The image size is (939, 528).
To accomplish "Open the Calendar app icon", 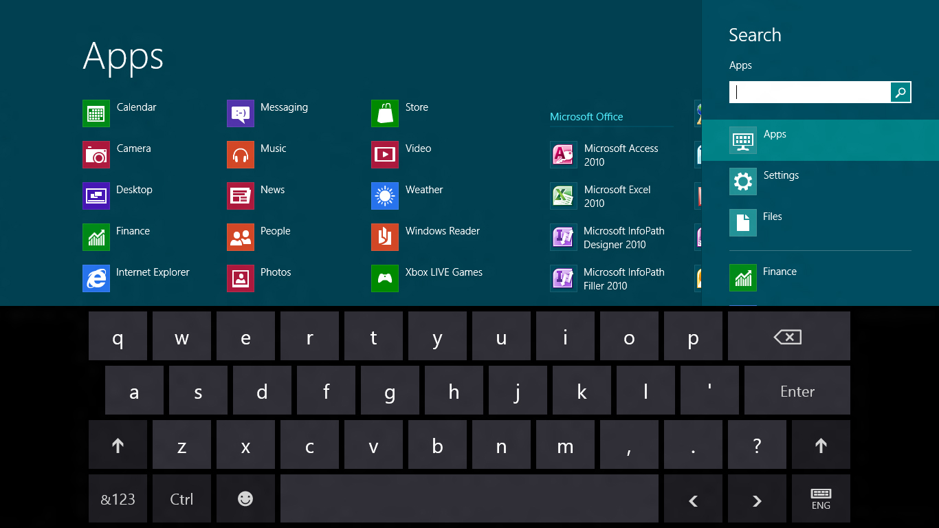I will point(96,113).
